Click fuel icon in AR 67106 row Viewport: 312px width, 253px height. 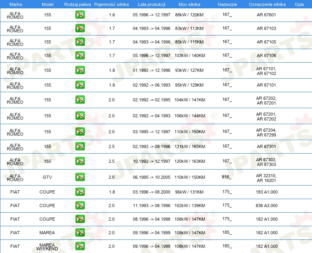tap(80, 55)
